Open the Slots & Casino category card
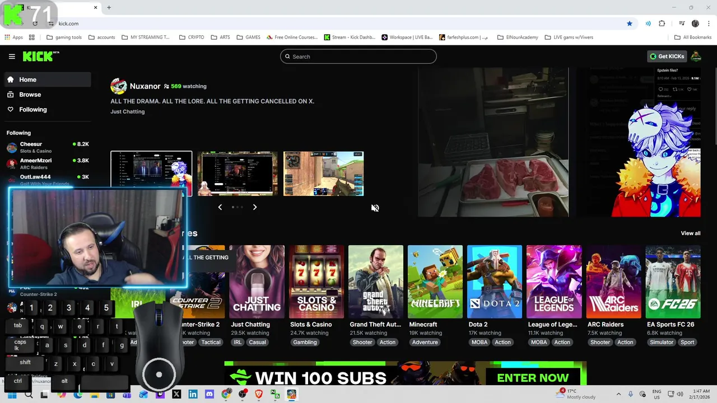 pyautogui.click(x=316, y=282)
